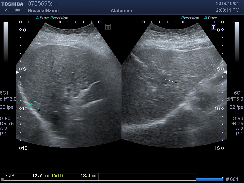The image size is (244, 183).
Task: Click the right image focus arrow marker
Action: pyautogui.click(x=225, y=72)
